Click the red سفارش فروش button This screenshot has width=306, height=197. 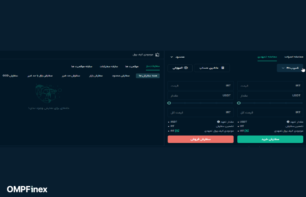(x=200, y=139)
